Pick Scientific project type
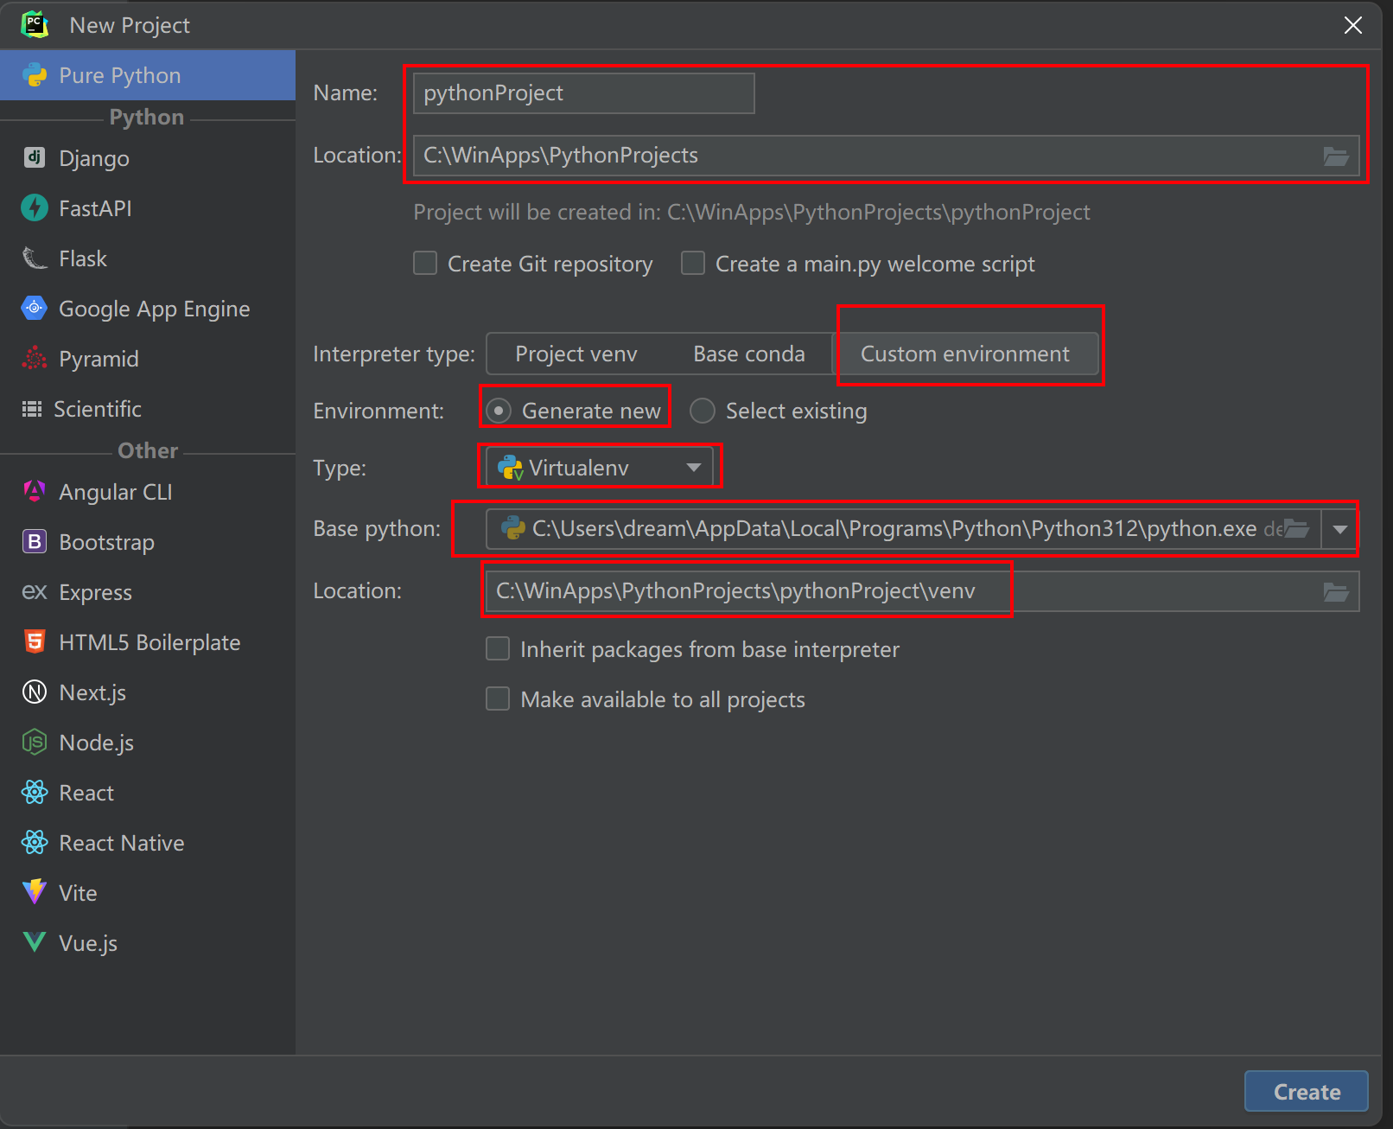The image size is (1393, 1129). pyautogui.click(x=148, y=409)
